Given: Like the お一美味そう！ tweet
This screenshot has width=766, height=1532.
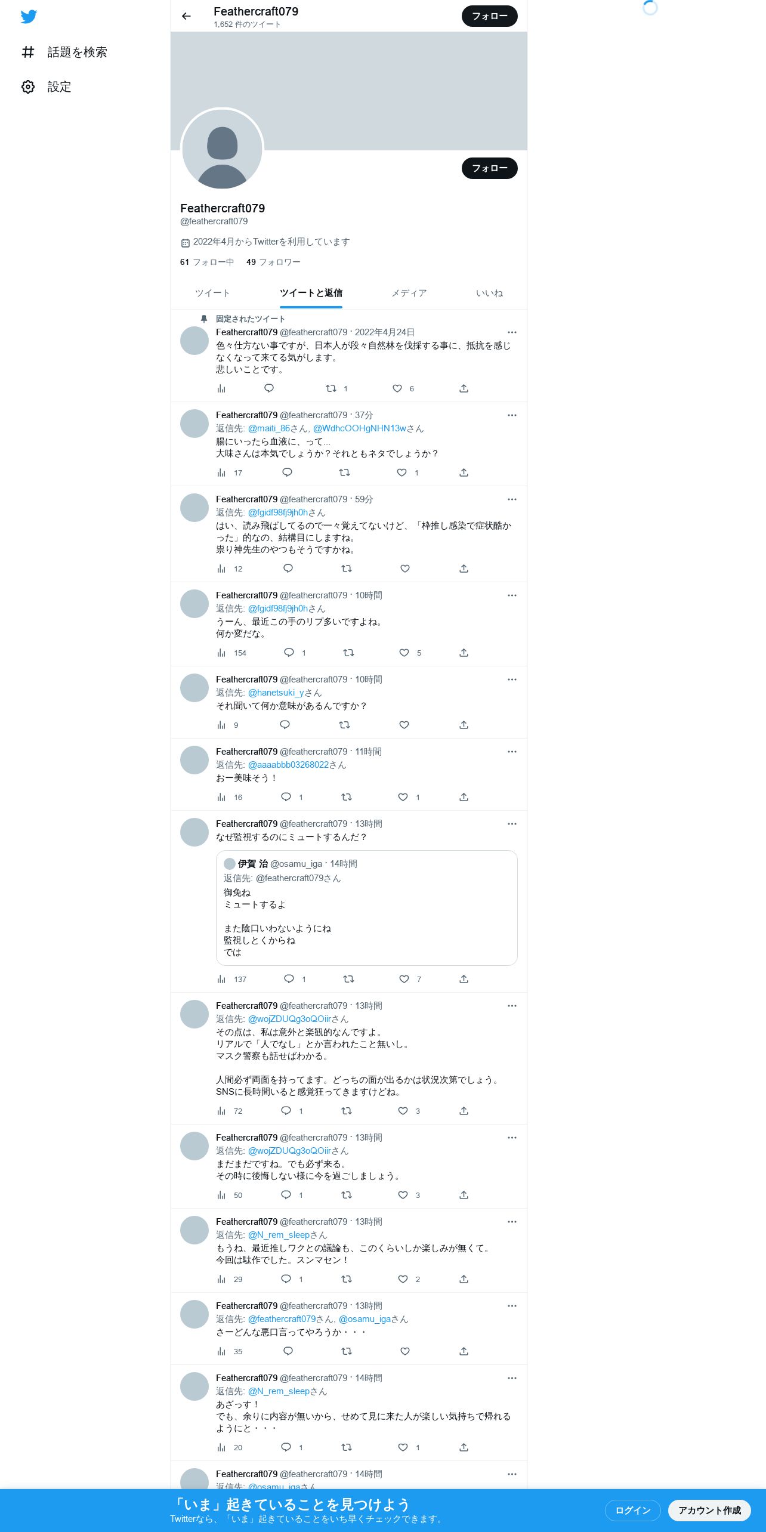Looking at the screenshot, I should 403,797.
